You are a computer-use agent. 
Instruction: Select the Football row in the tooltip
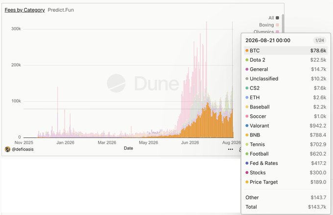pyautogui.click(x=285, y=154)
